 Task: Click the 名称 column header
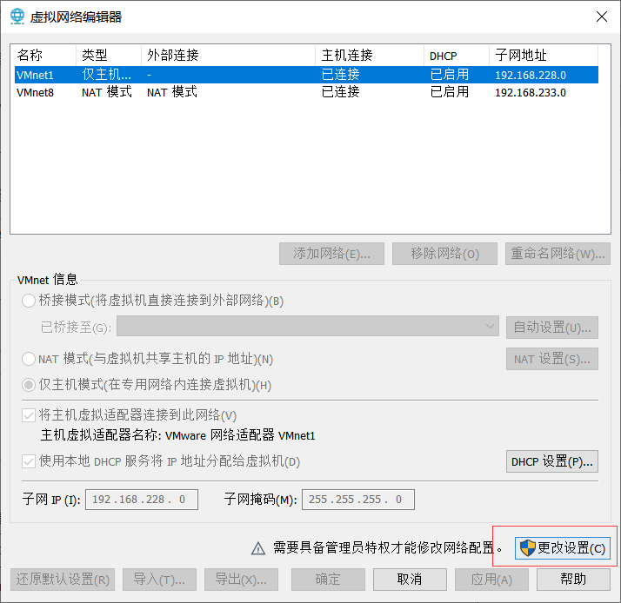[x=43, y=56]
